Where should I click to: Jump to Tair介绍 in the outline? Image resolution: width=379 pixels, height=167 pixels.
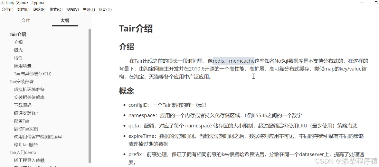tap(18, 34)
